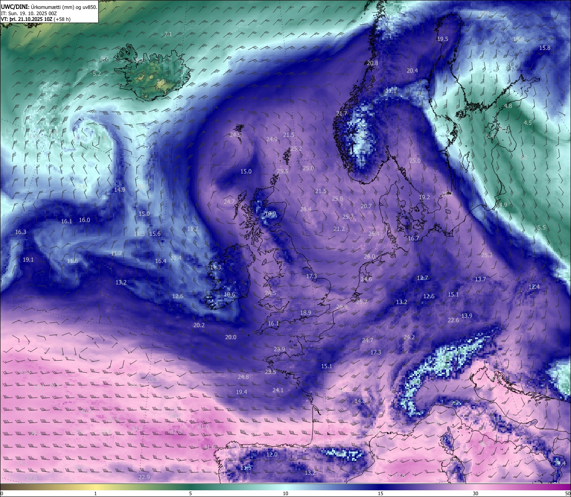
Task: Click the 21.2 value in the North Sea
Action: (339, 229)
